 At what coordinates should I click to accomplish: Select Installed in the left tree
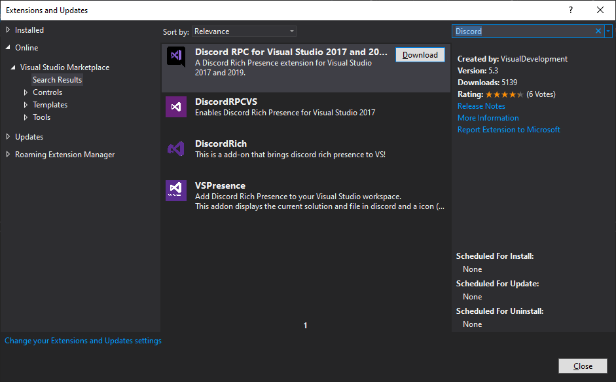point(29,30)
